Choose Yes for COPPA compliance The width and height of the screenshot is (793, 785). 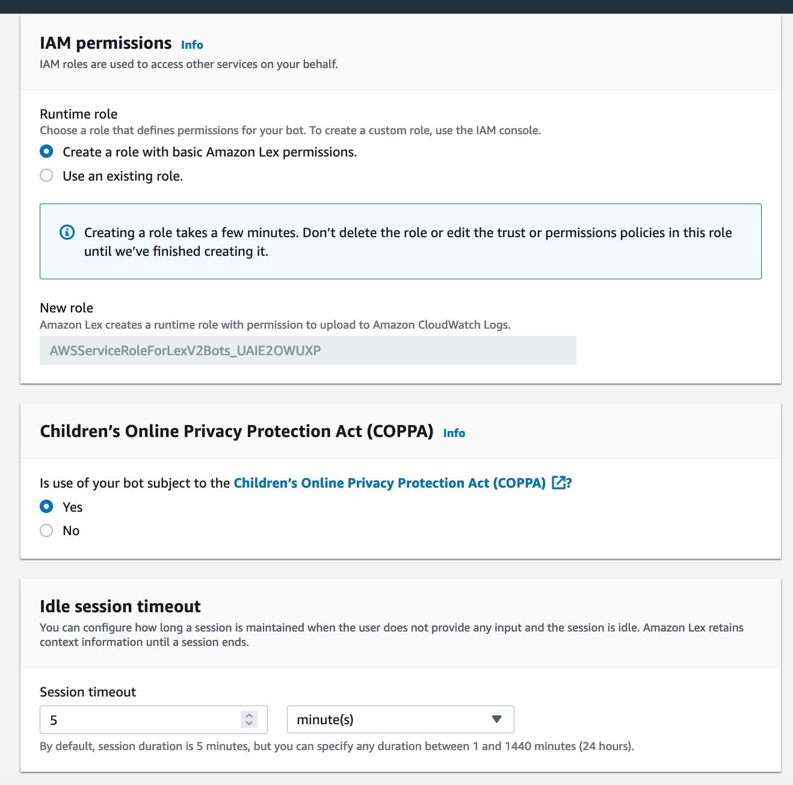(x=46, y=507)
